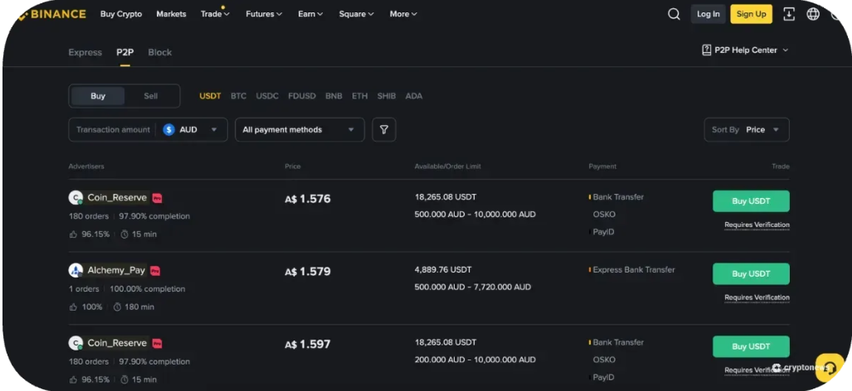852x391 pixels.
Task: Select the P2P tab
Action: [125, 52]
